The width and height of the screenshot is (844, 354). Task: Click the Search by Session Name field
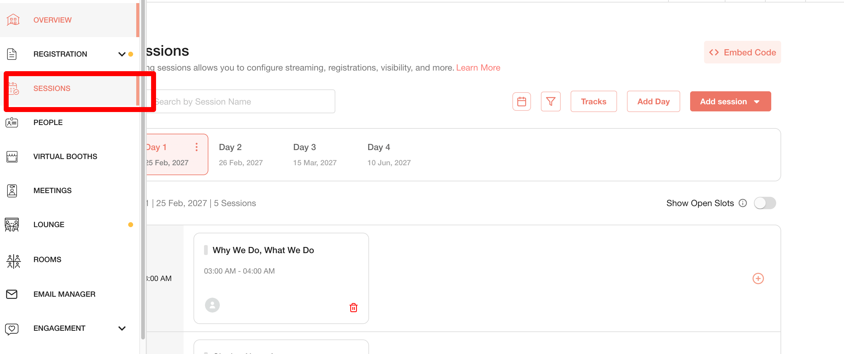tap(241, 101)
